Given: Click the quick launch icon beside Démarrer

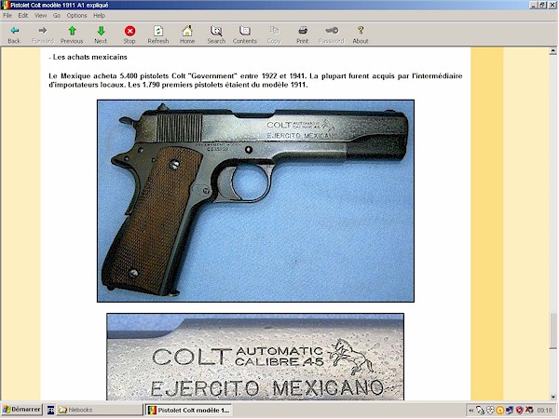Looking at the screenshot, I should [51, 410].
